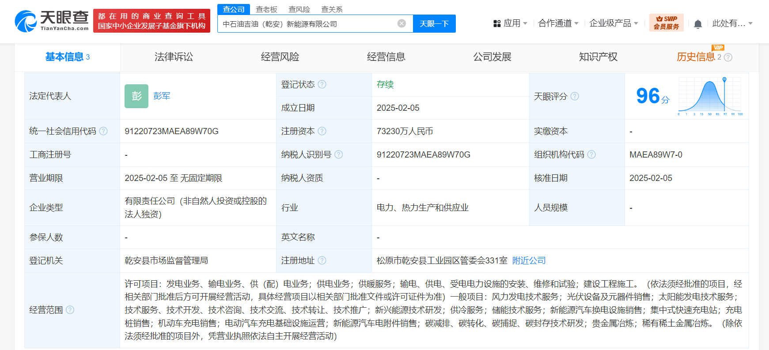Click help icon beside 经营范围
This screenshot has width=769, height=350.
70,310
